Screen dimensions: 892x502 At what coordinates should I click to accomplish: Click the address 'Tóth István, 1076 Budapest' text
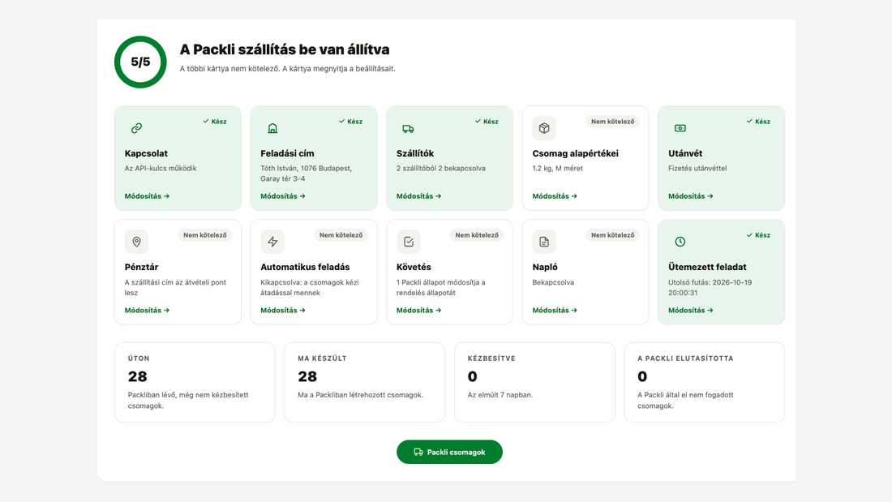point(306,169)
